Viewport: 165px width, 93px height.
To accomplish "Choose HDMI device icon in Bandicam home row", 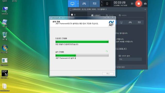I will (139, 22).
